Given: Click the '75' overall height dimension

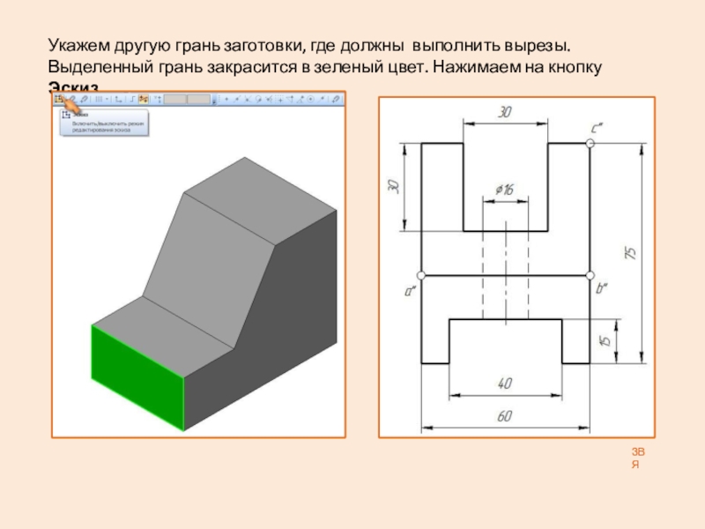Looking at the screenshot, I should point(630,253).
